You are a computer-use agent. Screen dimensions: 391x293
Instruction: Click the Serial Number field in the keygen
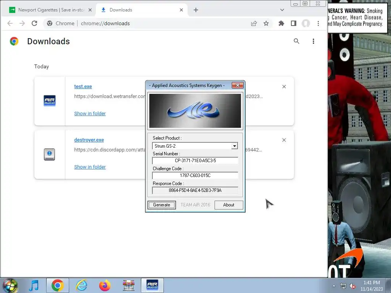click(x=195, y=161)
